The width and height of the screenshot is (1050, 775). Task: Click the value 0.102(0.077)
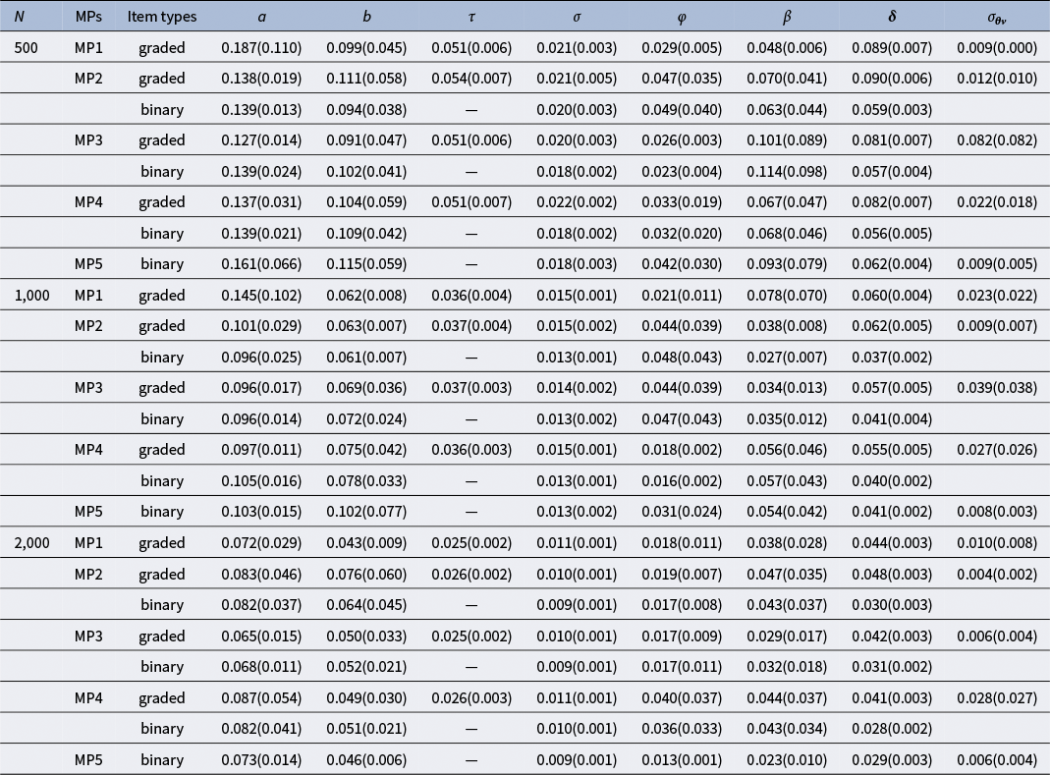point(367,511)
